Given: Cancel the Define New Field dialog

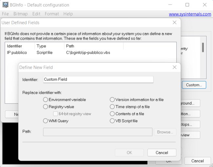Looking at the screenshot, I should [x=162, y=153].
